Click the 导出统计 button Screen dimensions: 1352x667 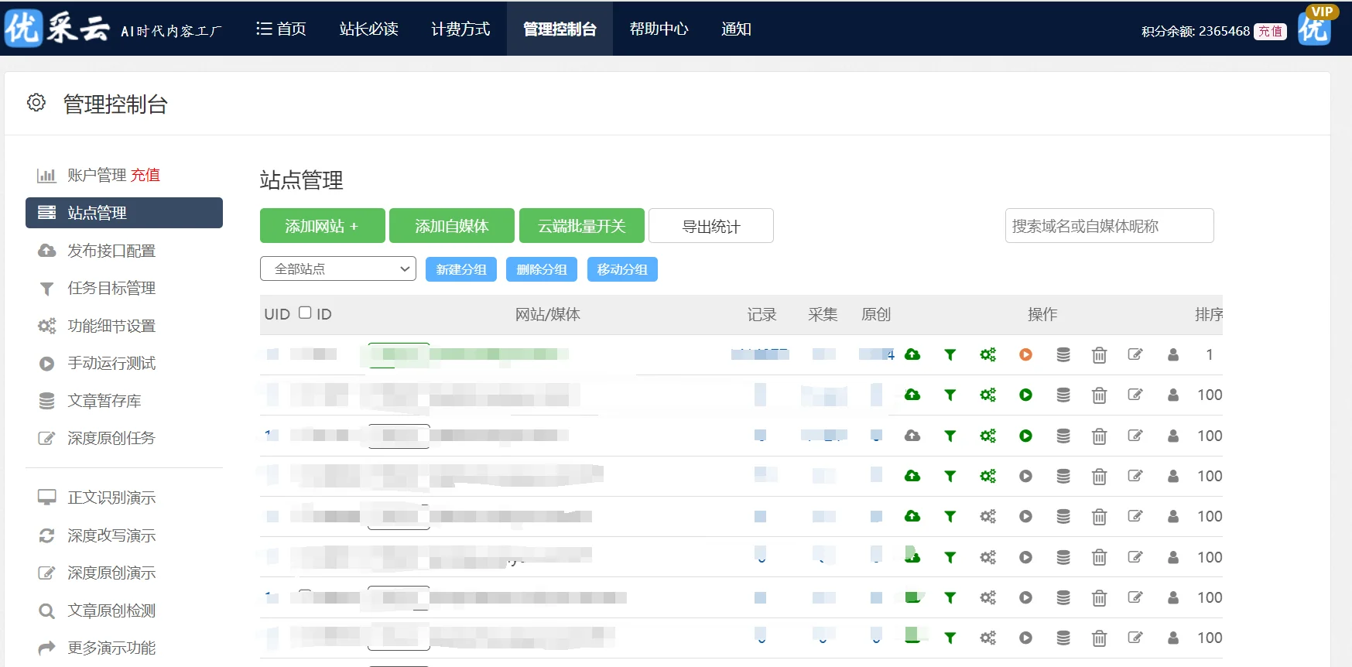[x=711, y=226]
